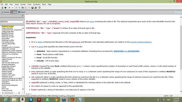Go back with the left arrow icon
182x102 pixels.
click(x=9, y=8)
